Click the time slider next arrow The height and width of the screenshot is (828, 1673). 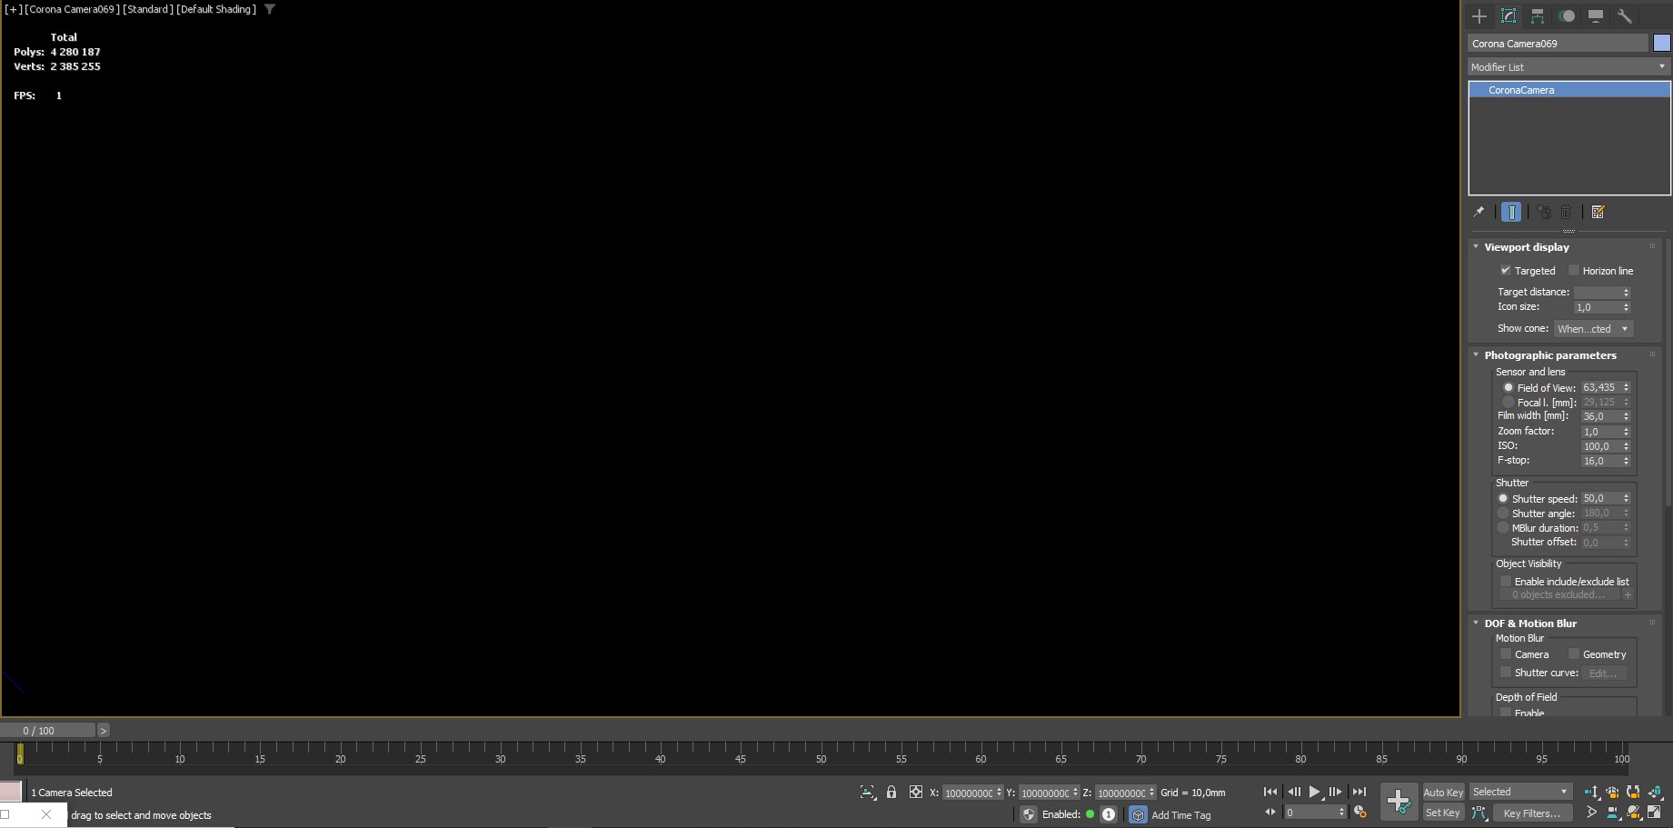coord(104,730)
